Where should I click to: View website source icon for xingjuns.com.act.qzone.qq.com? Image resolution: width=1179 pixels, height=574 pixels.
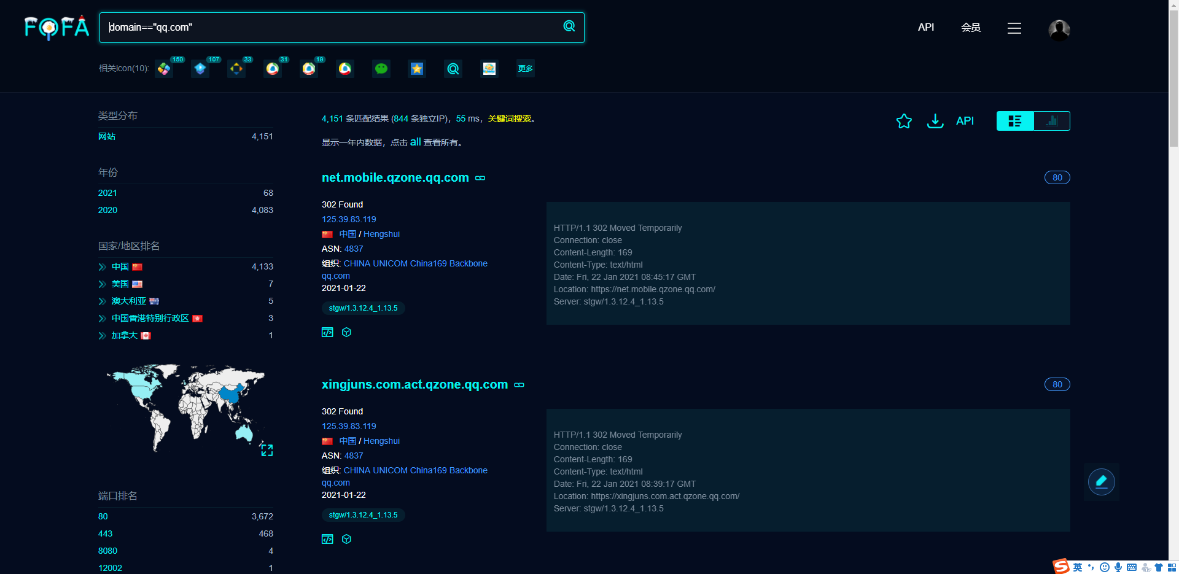tap(327, 539)
